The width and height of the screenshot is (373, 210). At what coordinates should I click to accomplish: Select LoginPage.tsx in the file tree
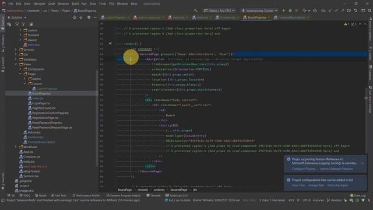pyautogui.click(x=41, y=103)
